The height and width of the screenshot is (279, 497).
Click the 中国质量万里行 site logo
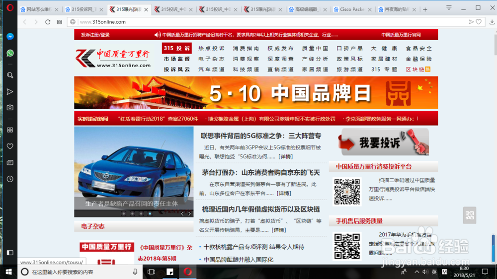113,58
